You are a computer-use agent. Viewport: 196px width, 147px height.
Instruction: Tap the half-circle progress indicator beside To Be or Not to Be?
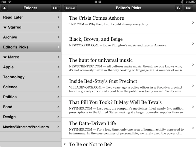point(65,144)
